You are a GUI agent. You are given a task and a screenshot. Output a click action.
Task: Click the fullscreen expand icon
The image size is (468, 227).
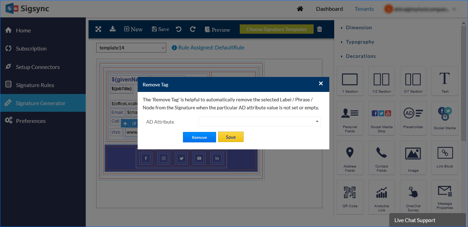click(98, 29)
